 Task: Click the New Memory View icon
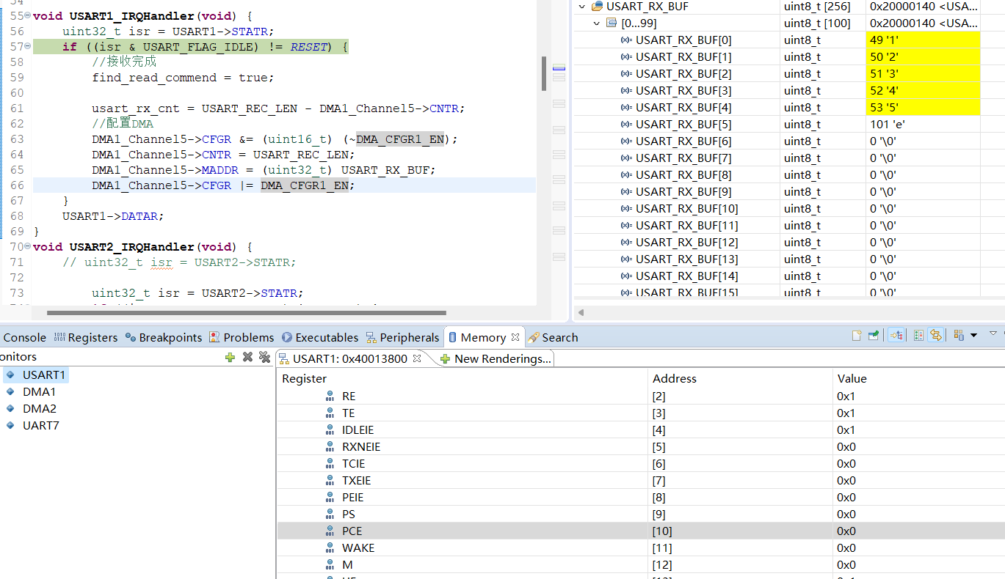pos(857,336)
